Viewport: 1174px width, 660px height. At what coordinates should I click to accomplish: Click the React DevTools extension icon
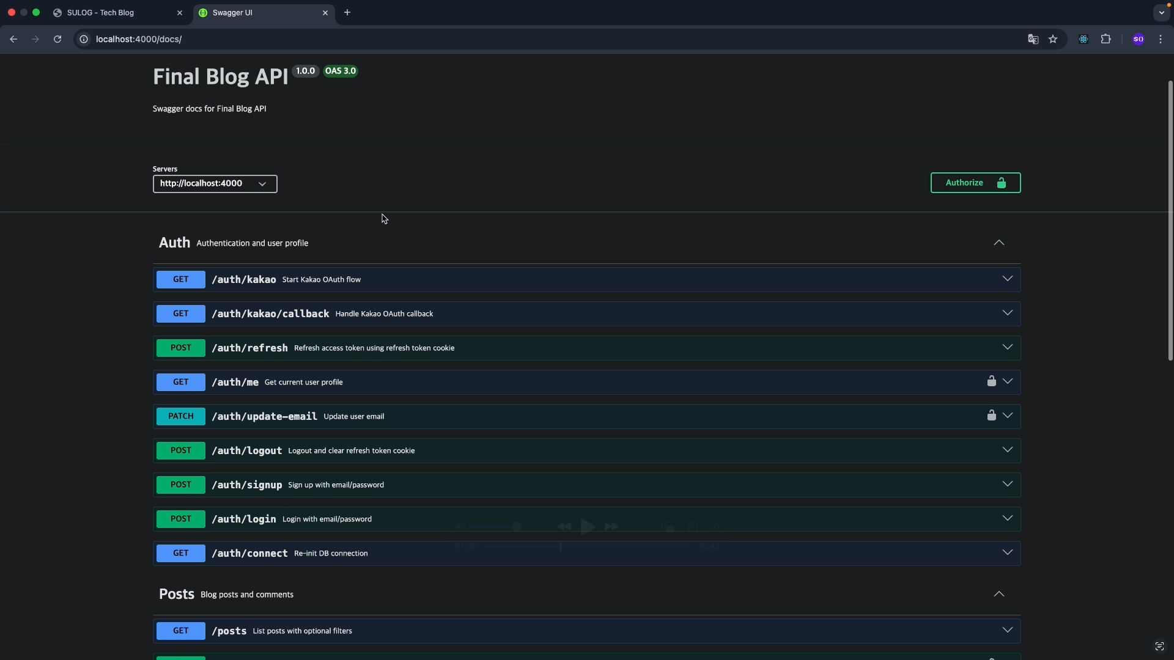tap(1083, 39)
